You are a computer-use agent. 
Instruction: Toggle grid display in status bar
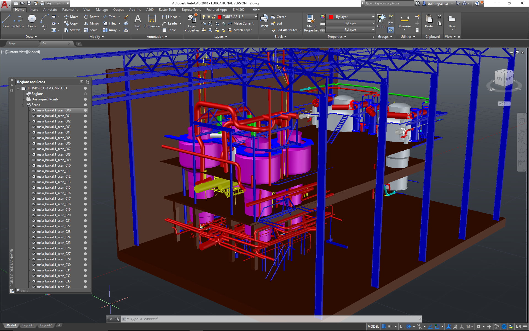coord(384,327)
